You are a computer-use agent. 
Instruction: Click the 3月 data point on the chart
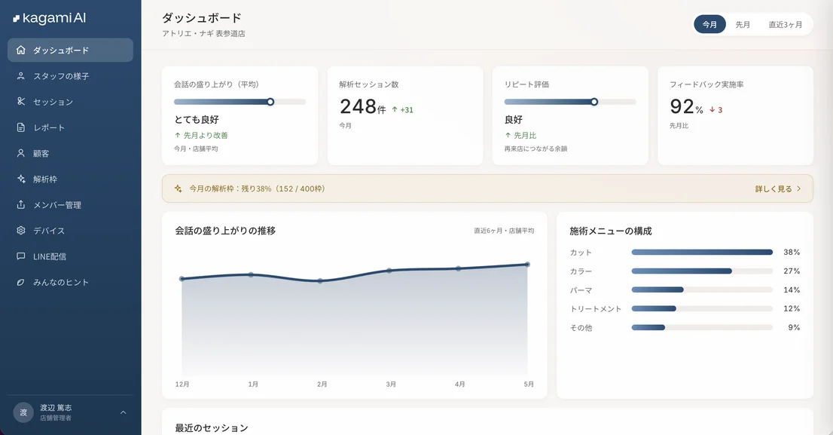click(389, 271)
